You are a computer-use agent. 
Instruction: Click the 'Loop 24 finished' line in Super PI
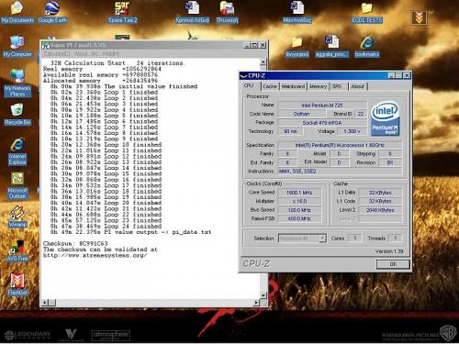coord(106,227)
